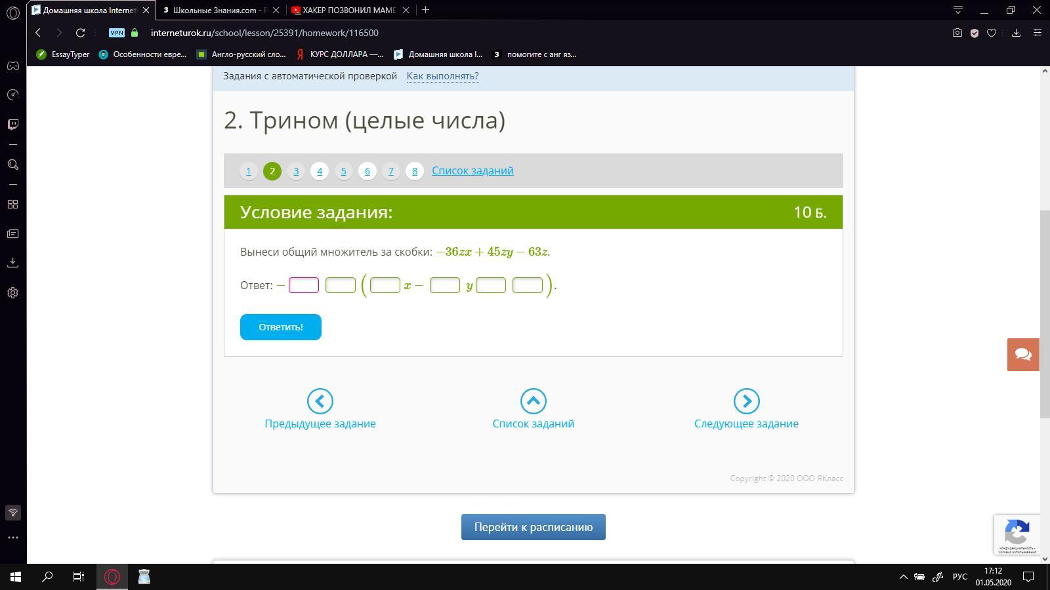Open Opera settings gear icon
This screenshot has width=1050, height=590.
[12, 292]
